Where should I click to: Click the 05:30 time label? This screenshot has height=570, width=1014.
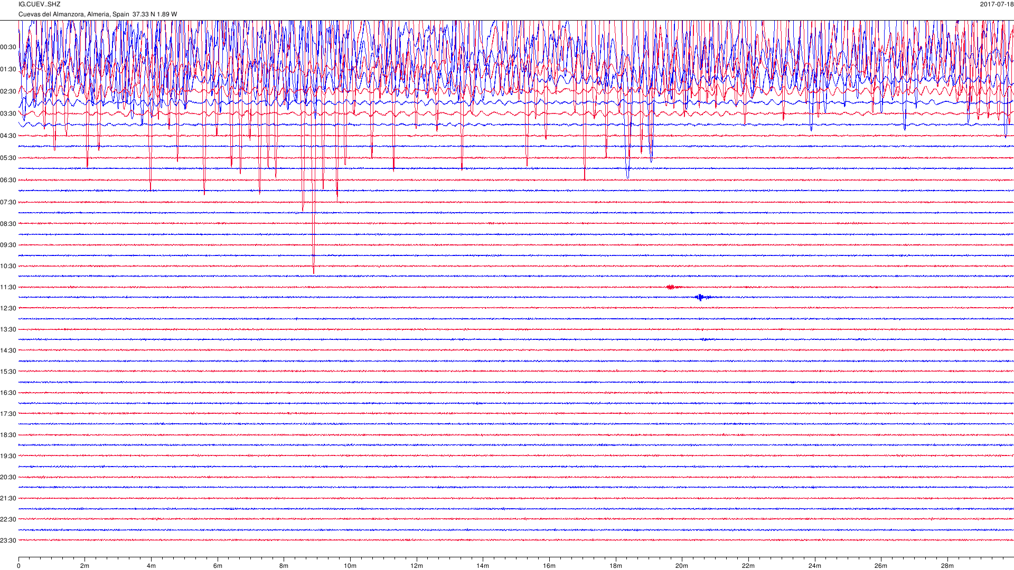point(8,158)
